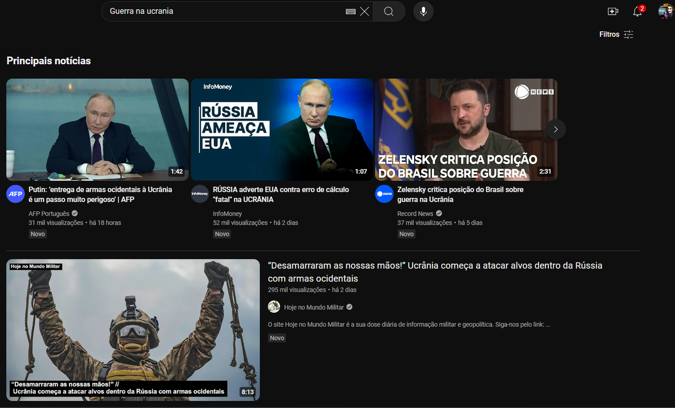Click '37 mil visualizações' text
Image resolution: width=675 pixels, height=408 pixels.
pyautogui.click(x=425, y=223)
